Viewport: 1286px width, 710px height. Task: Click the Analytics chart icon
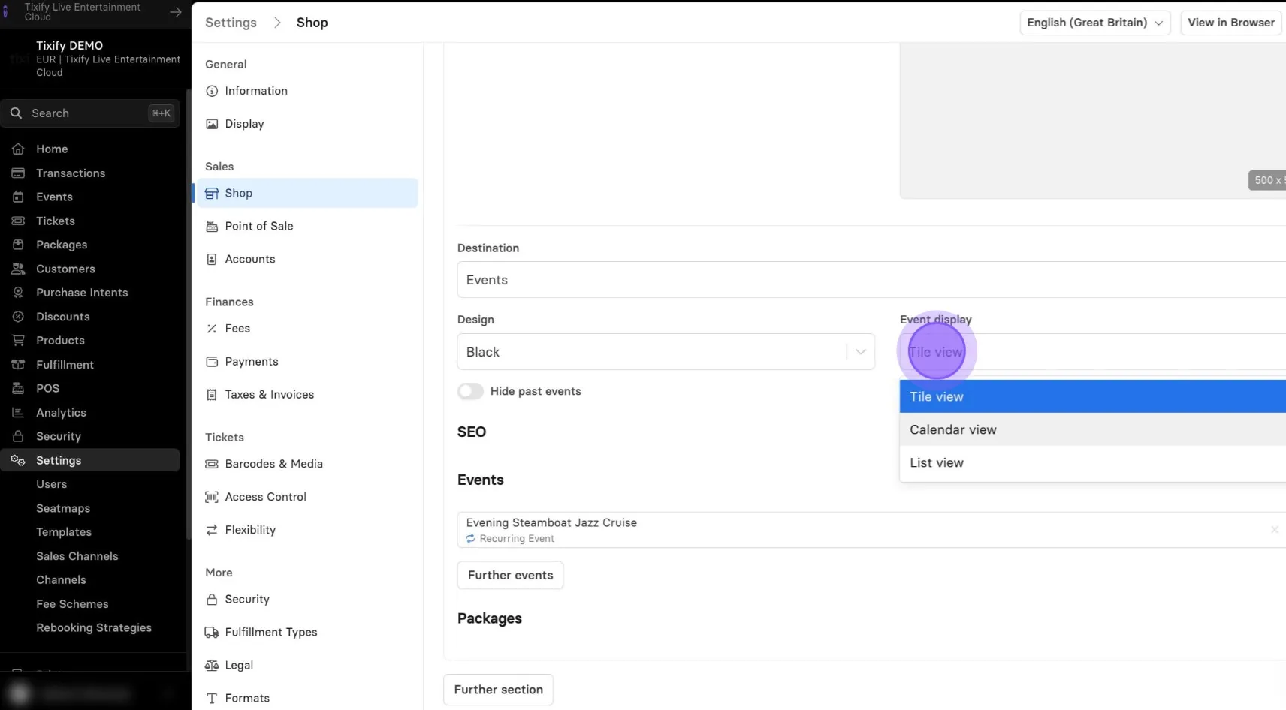tap(18, 413)
